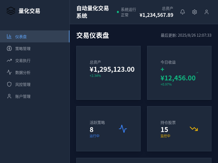Select 仪表盘 in the sidebar
218x163 pixels.
click(35, 36)
